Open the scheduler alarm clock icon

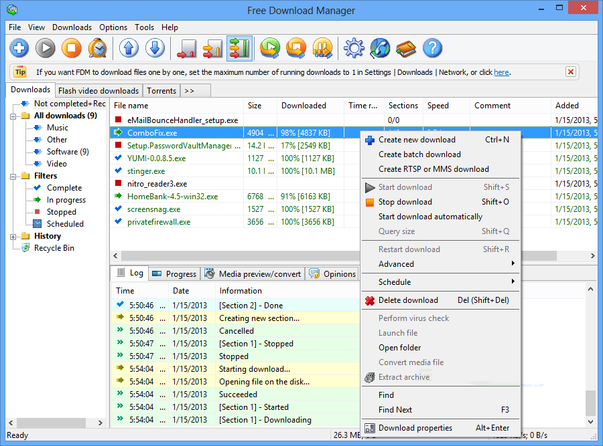[98, 48]
